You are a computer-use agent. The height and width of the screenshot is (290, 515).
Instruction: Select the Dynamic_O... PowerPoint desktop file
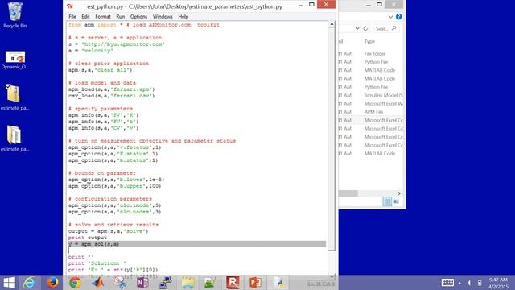click(x=14, y=60)
